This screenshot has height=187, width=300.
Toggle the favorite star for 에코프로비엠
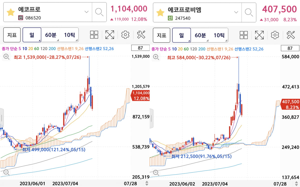click(160, 12)
